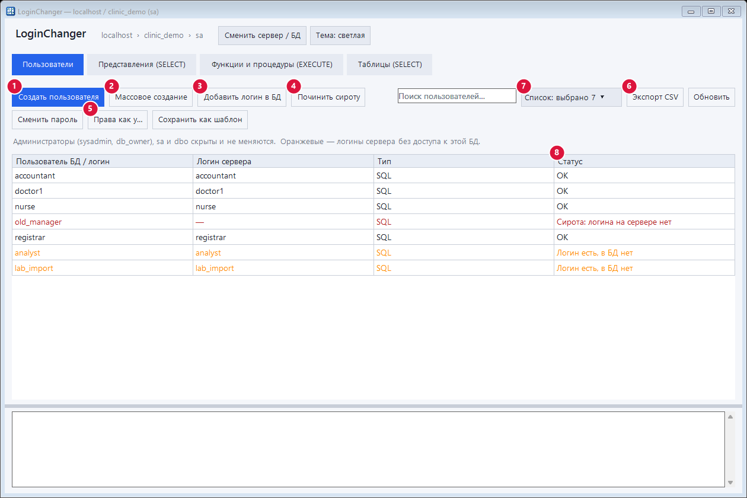The height and width of the screenshot is (498, 747).
Task: Click the log area scrollbar up arrow
Action: pos(730,417)
